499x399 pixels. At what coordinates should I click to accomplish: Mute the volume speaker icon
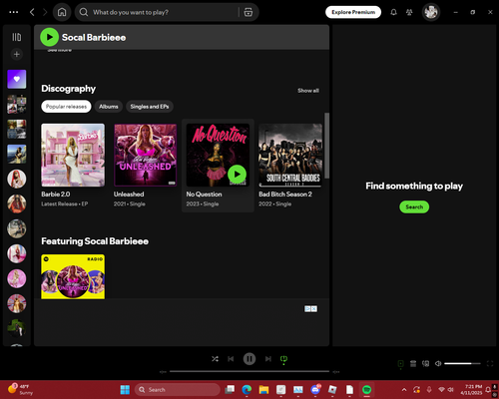438,363
